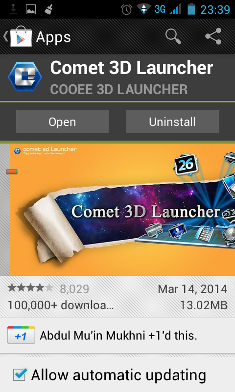235x392 pixels.
Task: Open the COOEE 3D LAUNCHER developer link
Action: [x=119, y=90]
